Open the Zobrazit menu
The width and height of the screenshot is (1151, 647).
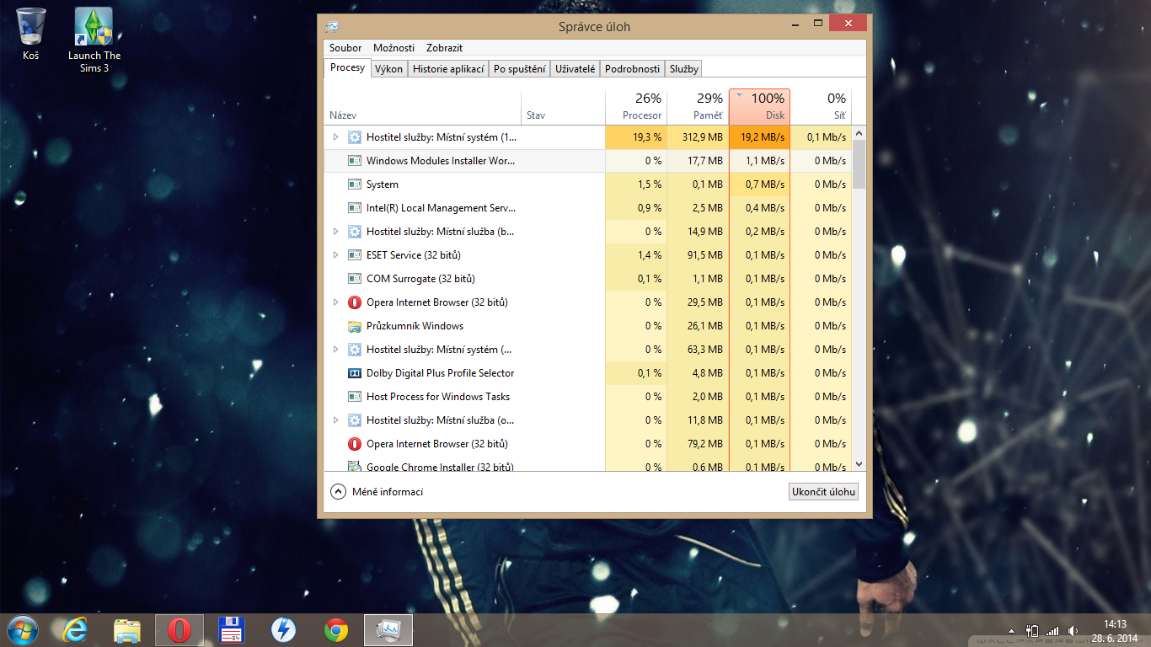coord(444,48)
